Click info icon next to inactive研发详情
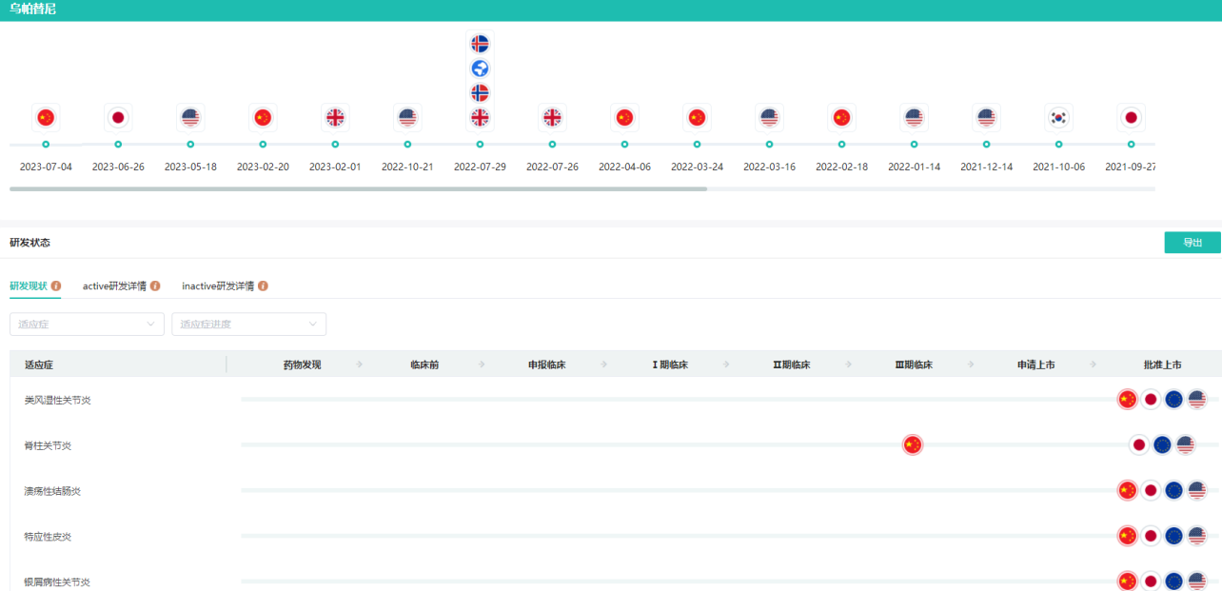Image resolution: width=1222 pixels, height=591 pixels. pyautogui.click(x=263, y=286)
